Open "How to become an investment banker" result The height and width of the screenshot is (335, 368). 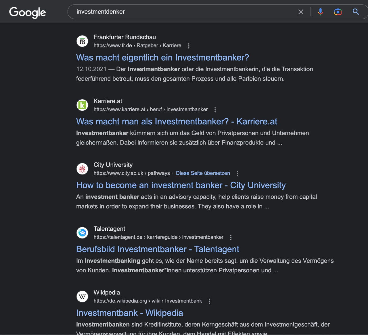(x=181, y=185)
